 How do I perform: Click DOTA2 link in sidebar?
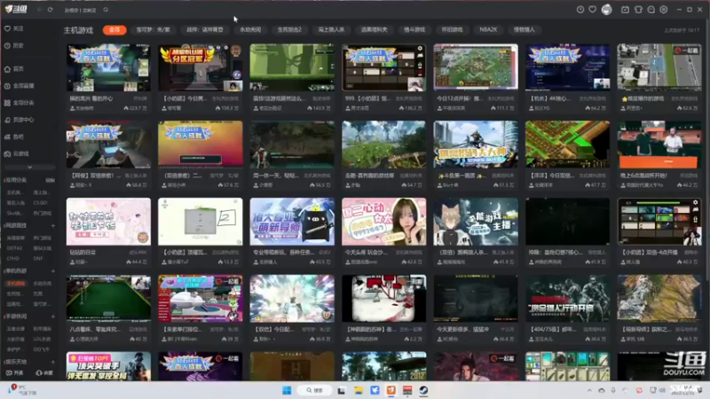14,248
